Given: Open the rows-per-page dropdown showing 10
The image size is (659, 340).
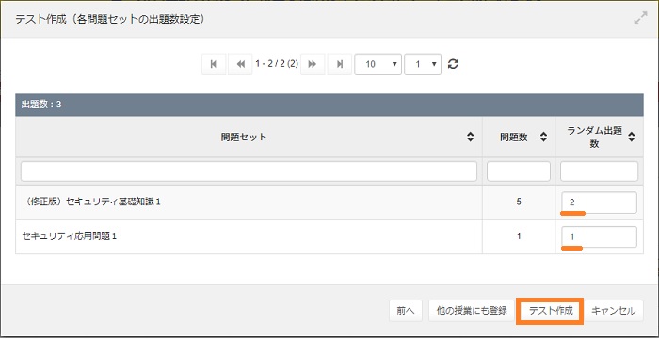Looking at the screenshot, I should point(378,64).
